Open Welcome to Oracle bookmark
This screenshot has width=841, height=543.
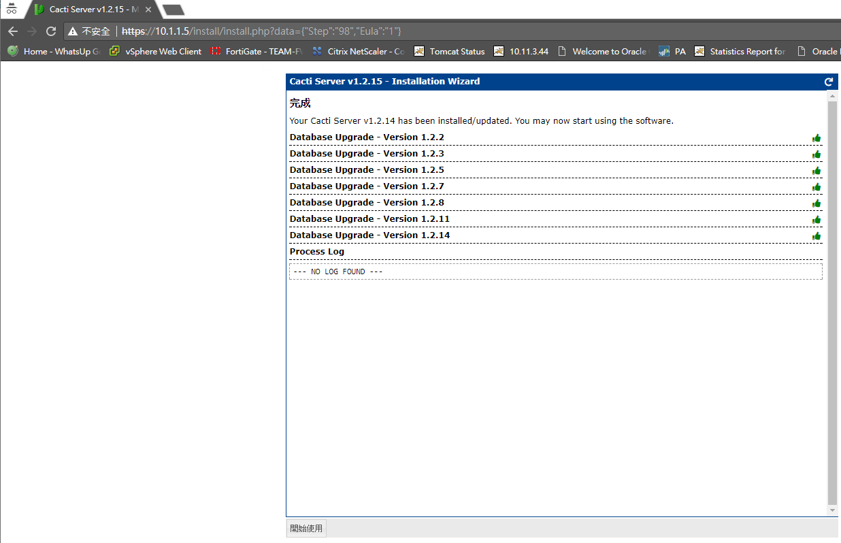[604, 51]
